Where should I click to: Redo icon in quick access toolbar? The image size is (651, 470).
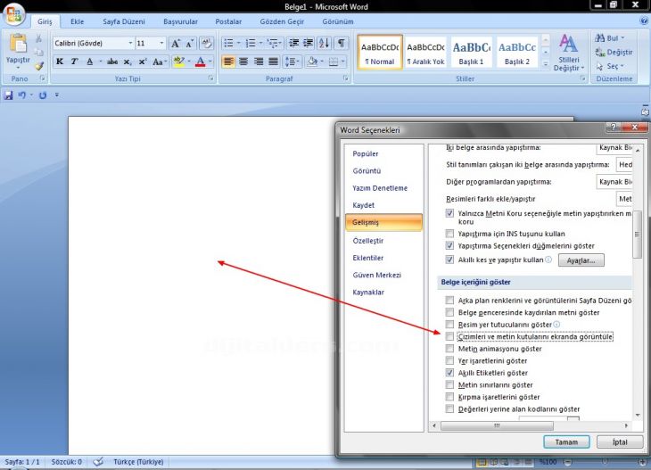(x=42, y=95)
